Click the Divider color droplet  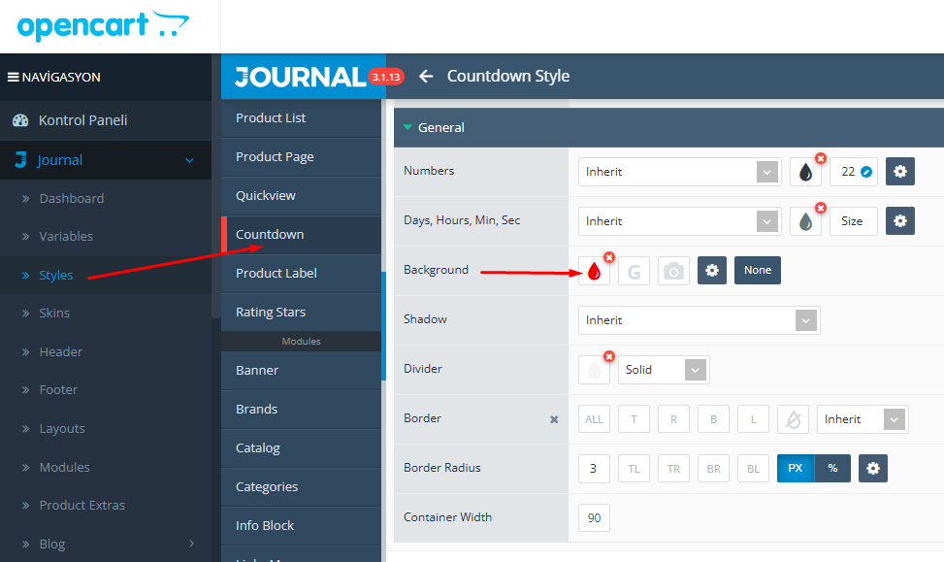[x=594, y=370]
